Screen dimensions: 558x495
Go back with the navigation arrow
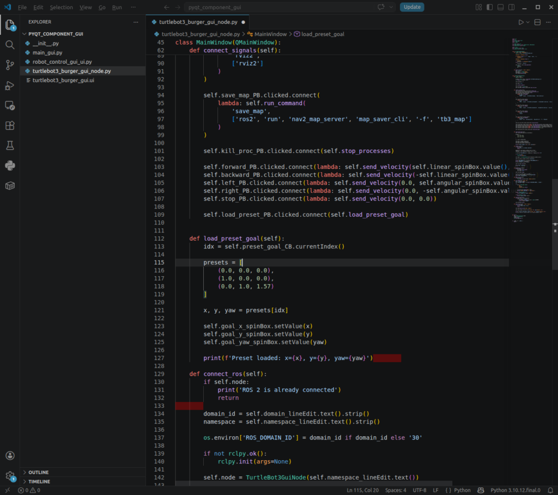click(167, 7)
